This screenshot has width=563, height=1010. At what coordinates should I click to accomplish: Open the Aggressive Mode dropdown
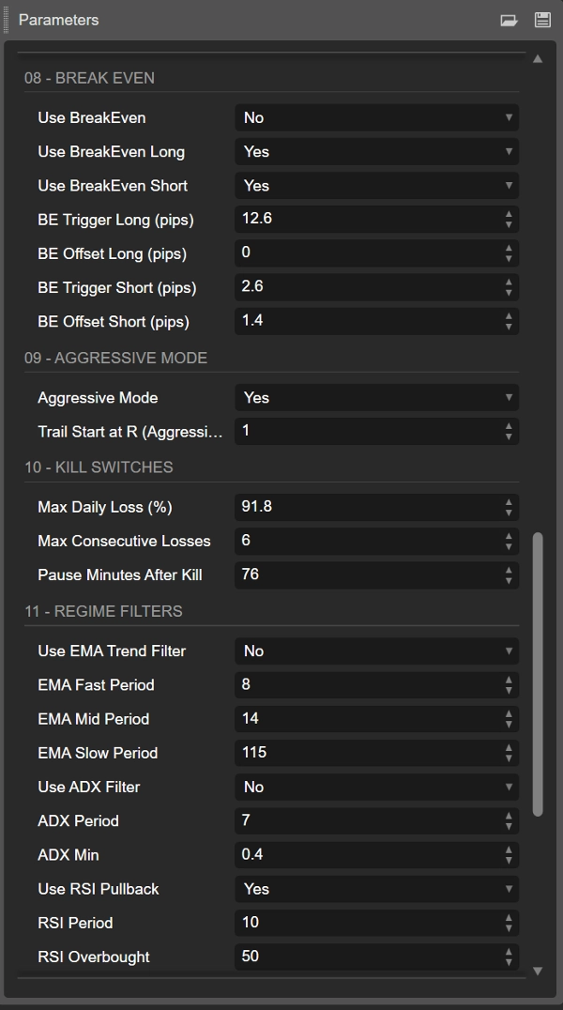[375, 398]
